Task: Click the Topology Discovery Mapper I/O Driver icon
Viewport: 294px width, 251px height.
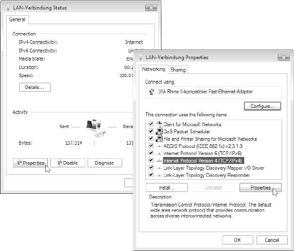Action: click(159, 168)
